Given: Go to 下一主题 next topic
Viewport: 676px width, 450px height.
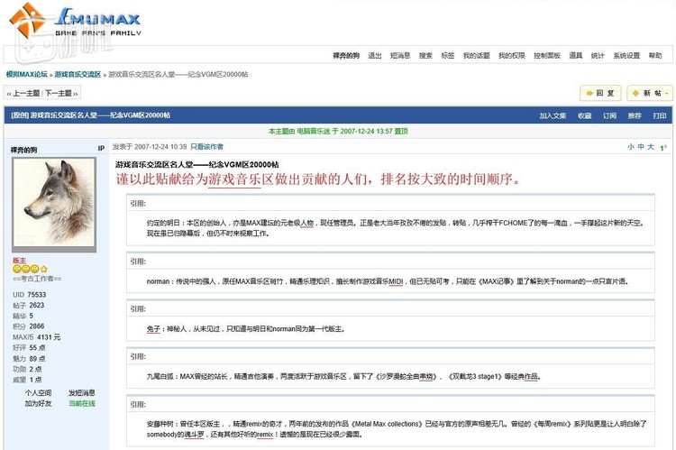Looking at the screenshot, I should [x=59, y=93].
